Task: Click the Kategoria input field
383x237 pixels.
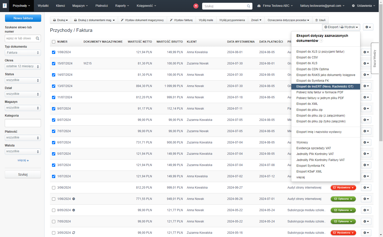Action: click(x=23, y=123)
